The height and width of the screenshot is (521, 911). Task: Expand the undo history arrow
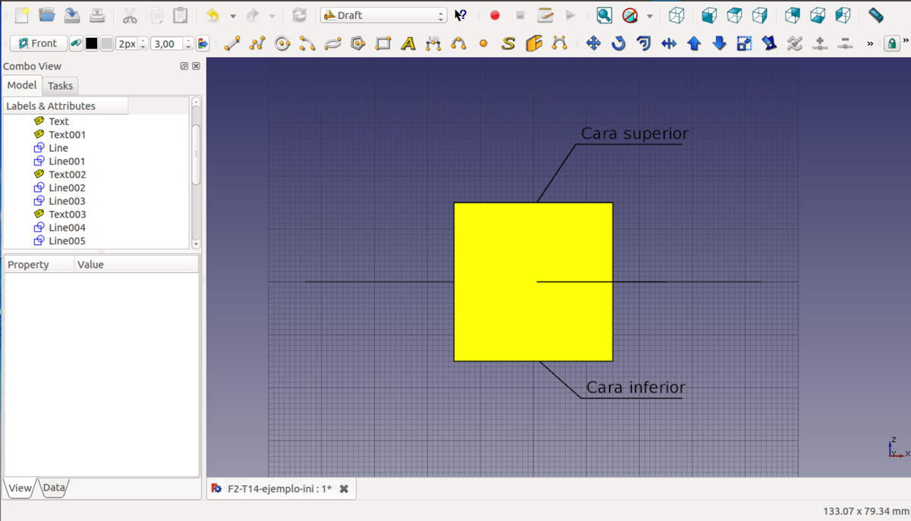point(233,16)
